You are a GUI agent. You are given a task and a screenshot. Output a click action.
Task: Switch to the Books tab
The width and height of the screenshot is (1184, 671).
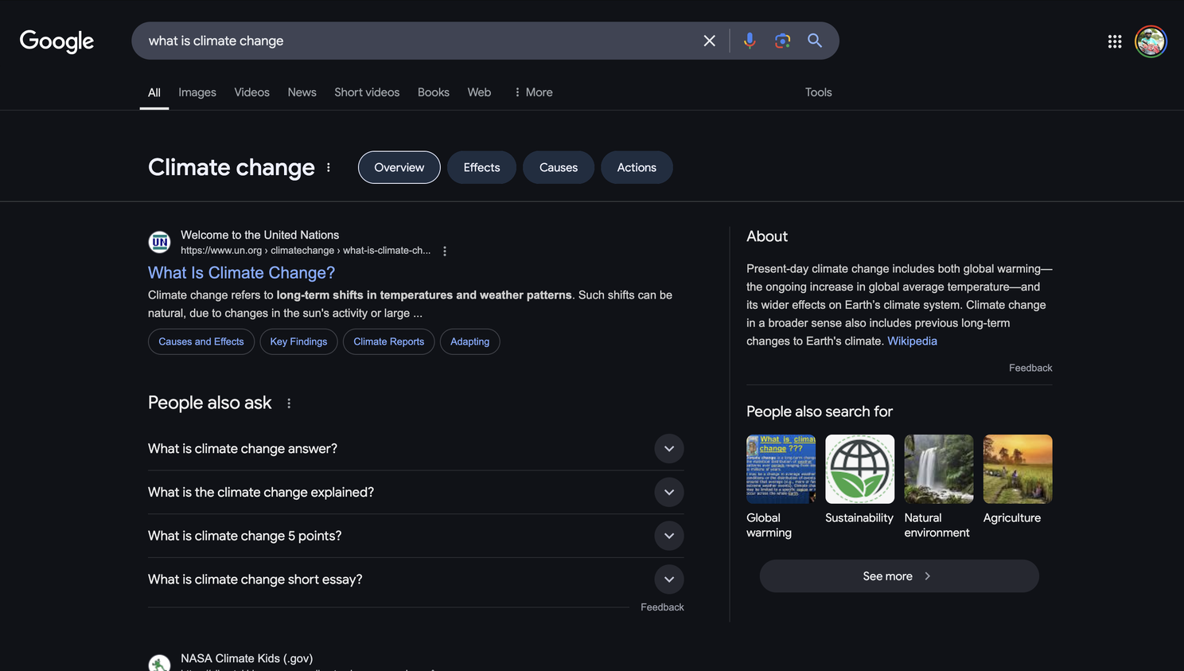434,92
